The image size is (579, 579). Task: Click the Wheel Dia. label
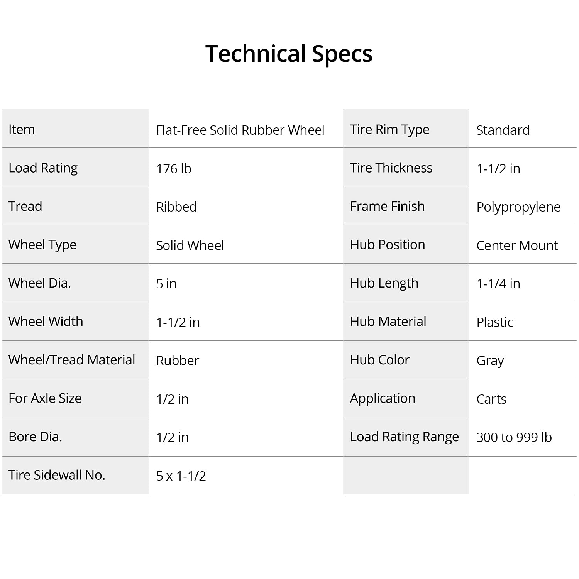(40, 283)
